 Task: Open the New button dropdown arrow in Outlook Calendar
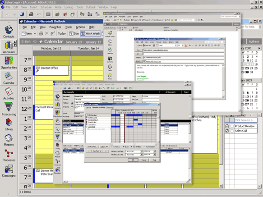point(35,33)
